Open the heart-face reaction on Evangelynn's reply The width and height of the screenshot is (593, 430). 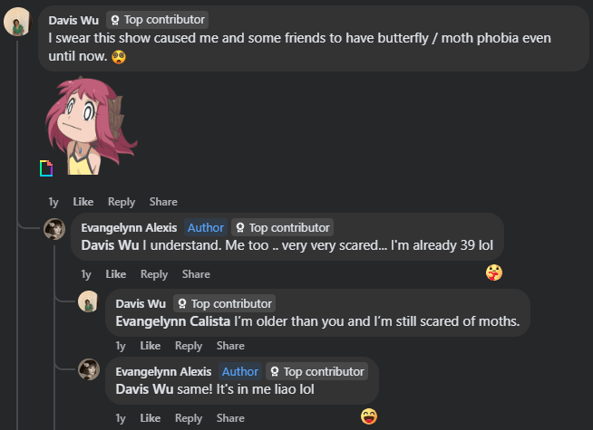(493, 272)
